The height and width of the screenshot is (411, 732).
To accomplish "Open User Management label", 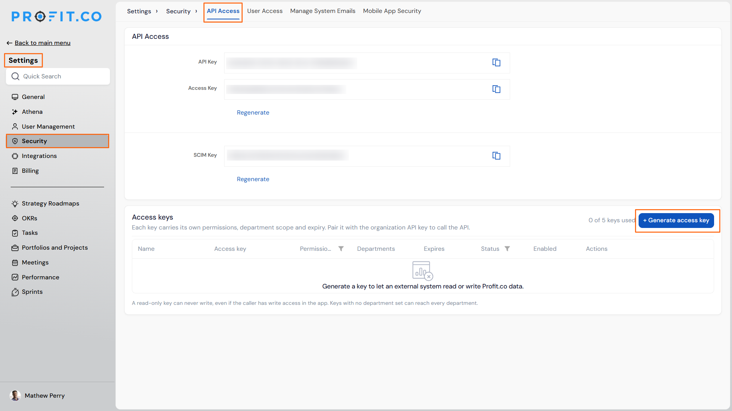I will point(48,127).
